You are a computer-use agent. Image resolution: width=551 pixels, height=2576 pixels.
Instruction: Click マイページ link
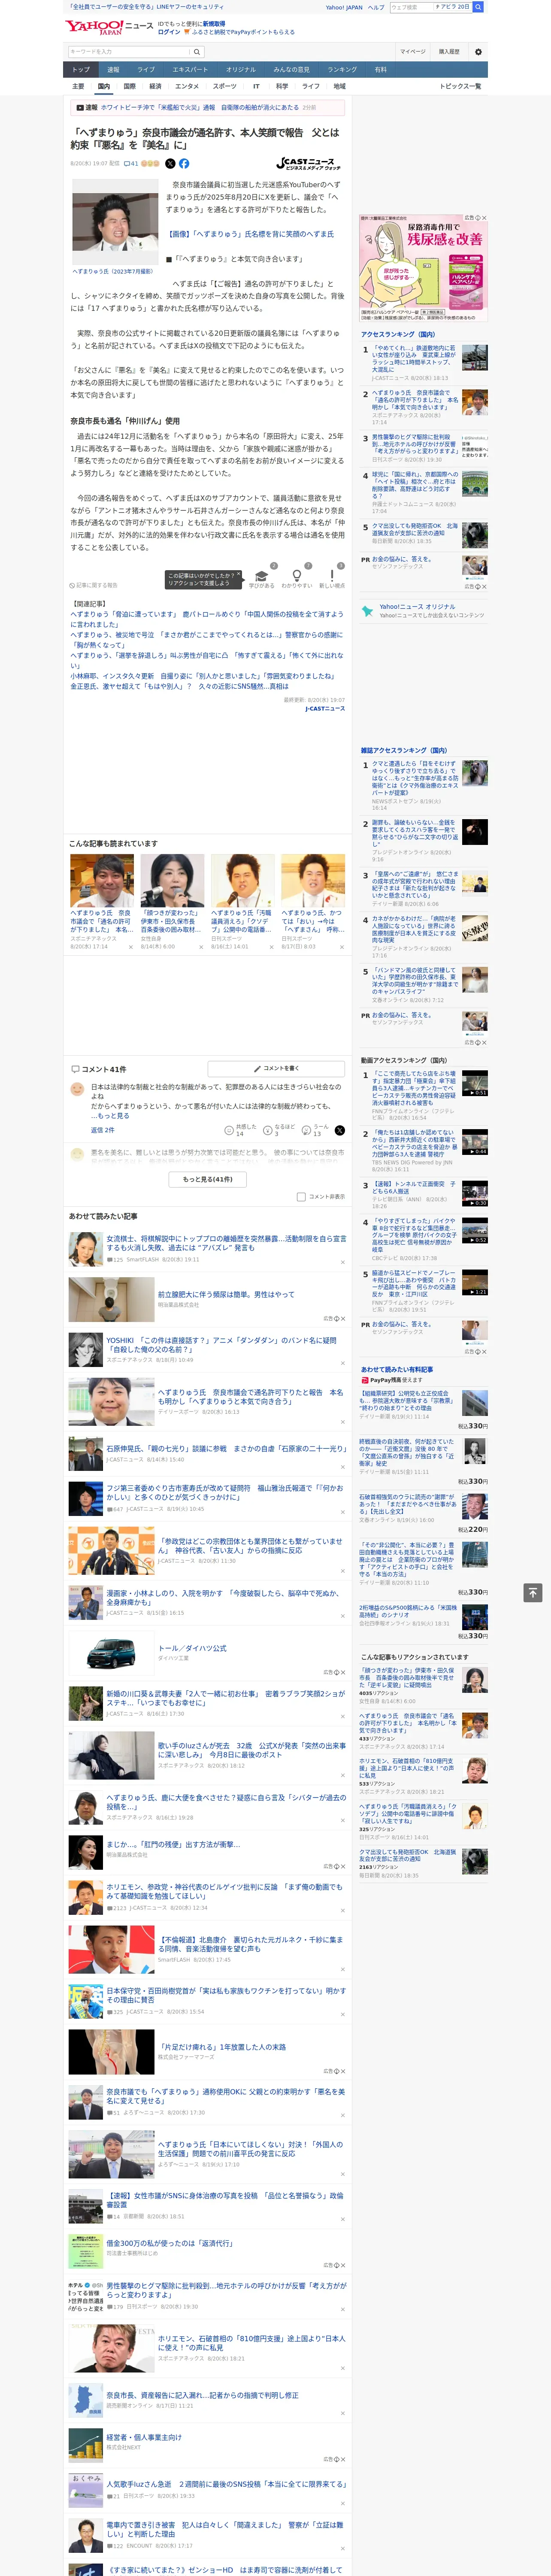pyautogui.click(x=412, y=51)
